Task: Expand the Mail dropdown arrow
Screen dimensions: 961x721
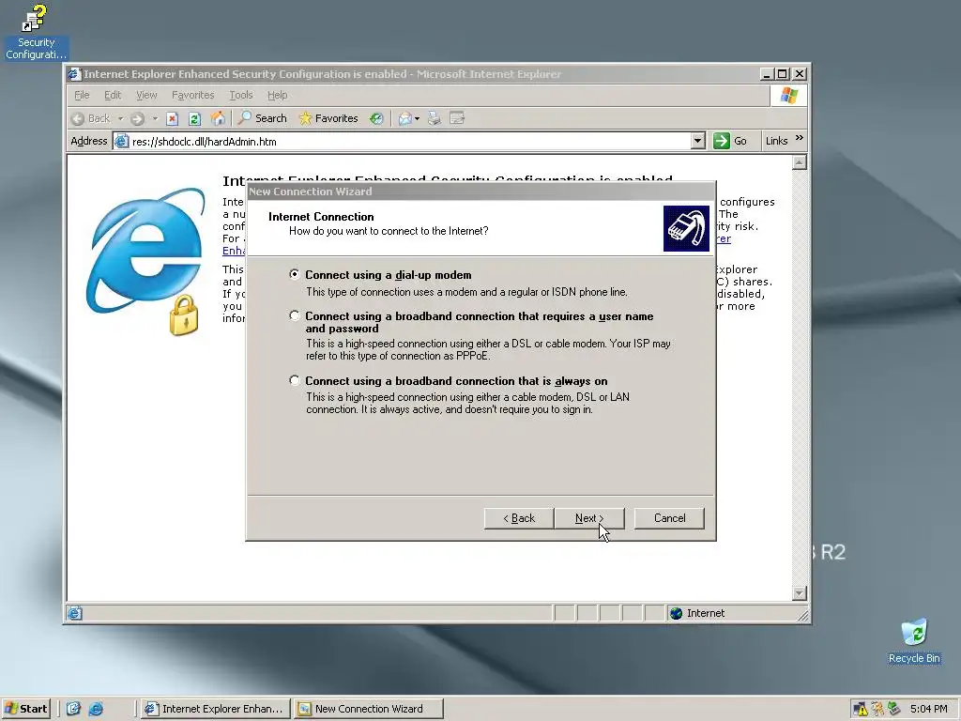Action: click(418, 118)
